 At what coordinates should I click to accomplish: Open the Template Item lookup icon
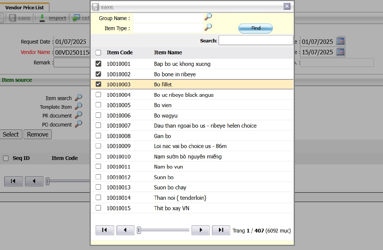point(78,106)
